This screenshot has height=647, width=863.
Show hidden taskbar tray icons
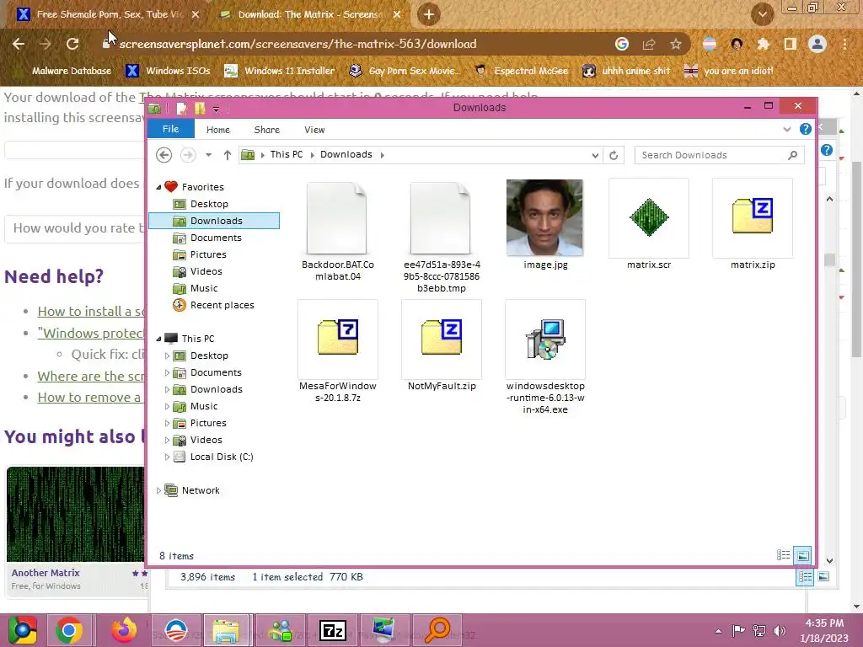tap(718, 630)
